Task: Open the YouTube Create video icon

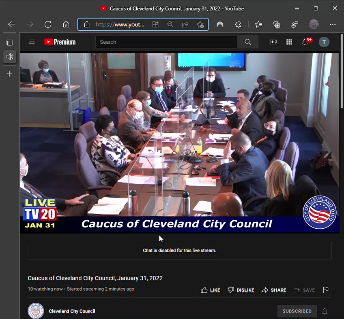Action: (273, 42)
